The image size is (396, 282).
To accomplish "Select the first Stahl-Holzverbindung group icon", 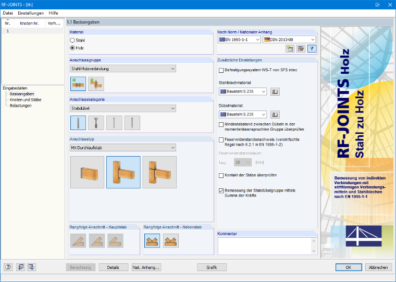I will click(x=78, y=84).
